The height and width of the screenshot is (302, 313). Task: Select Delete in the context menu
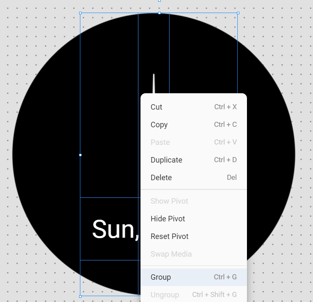pos(194,177)
